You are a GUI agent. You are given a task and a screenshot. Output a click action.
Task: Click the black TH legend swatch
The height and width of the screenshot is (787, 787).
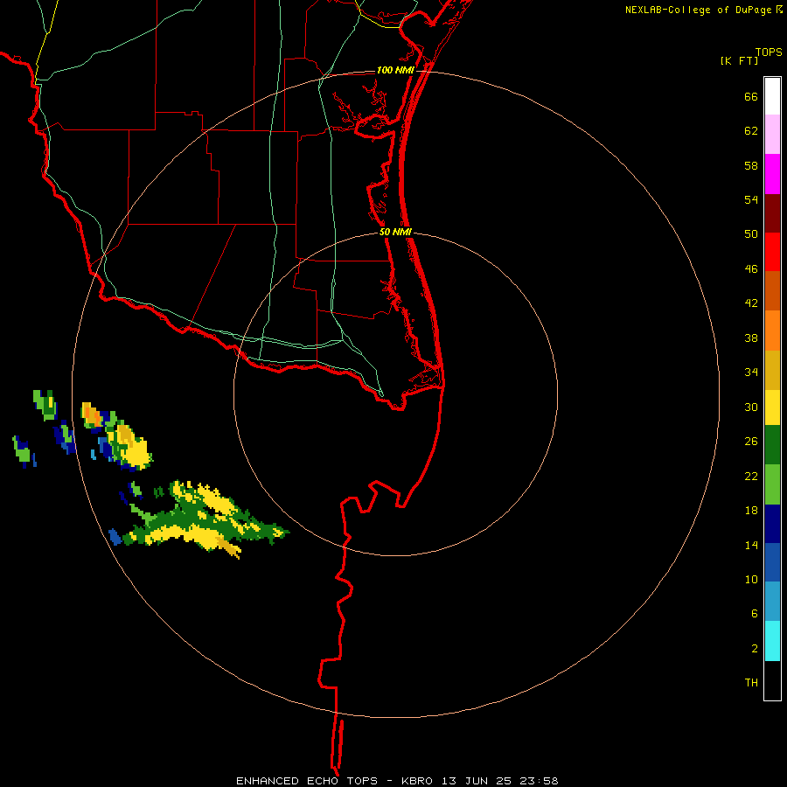772,680
